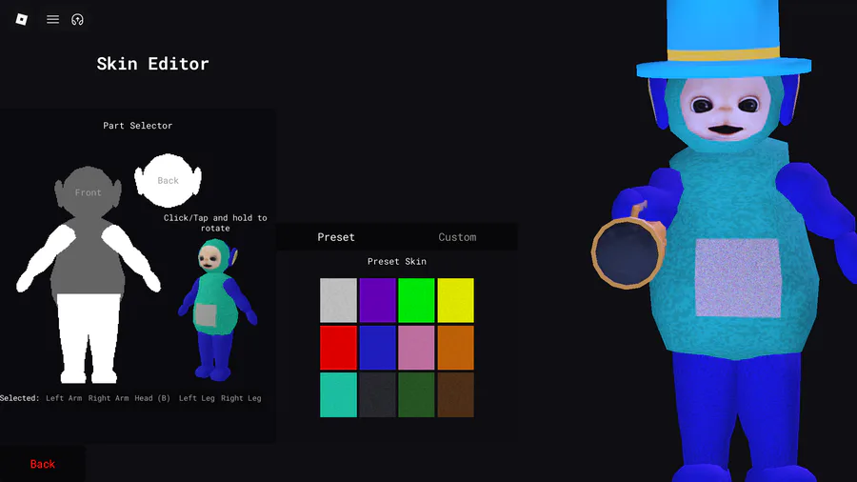The width and height of the screenshot is (857, 482).
Task: Click the headset voice icon
Action: pos(78,20)
